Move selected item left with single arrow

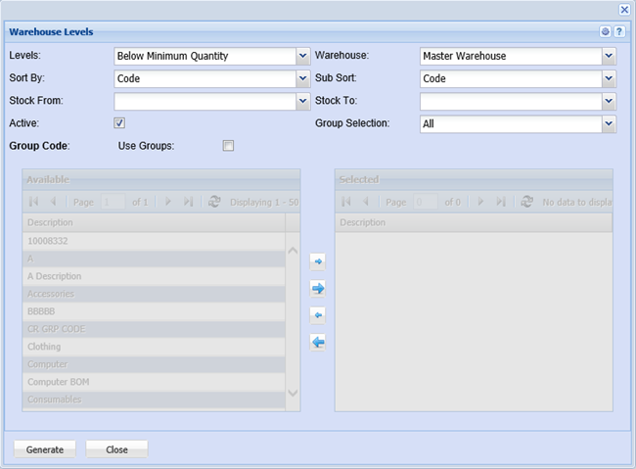tap(317, 315)
